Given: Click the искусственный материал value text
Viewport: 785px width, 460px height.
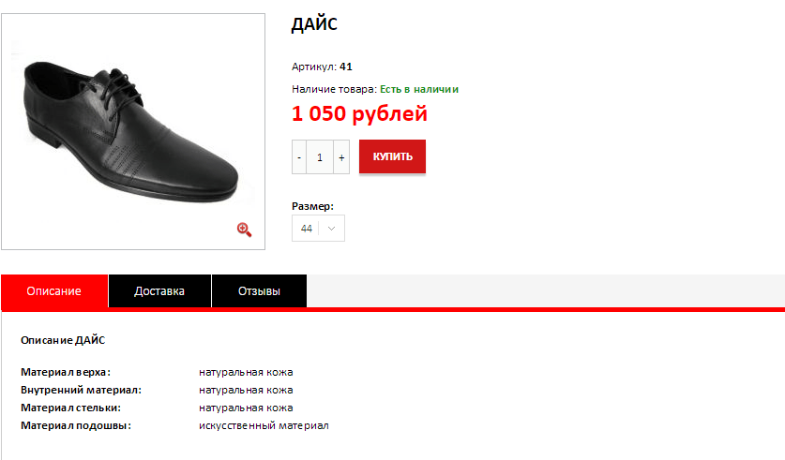Looking at the screenshot, I should point(264,425).
